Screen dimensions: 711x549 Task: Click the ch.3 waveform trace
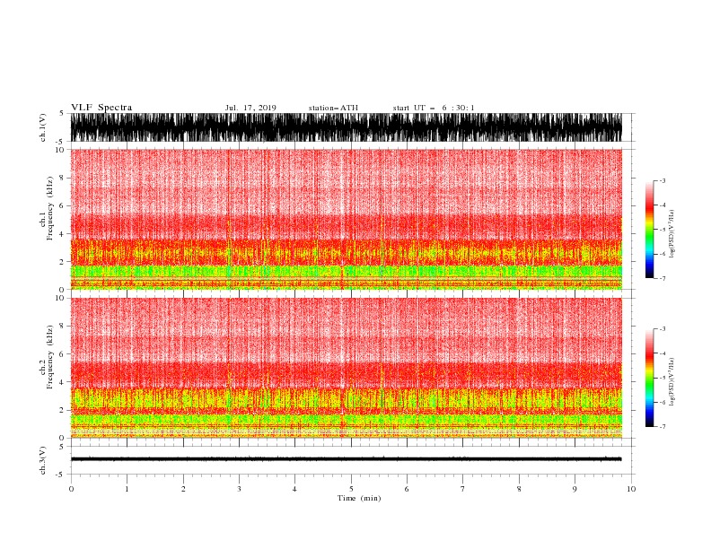[346, 459]
